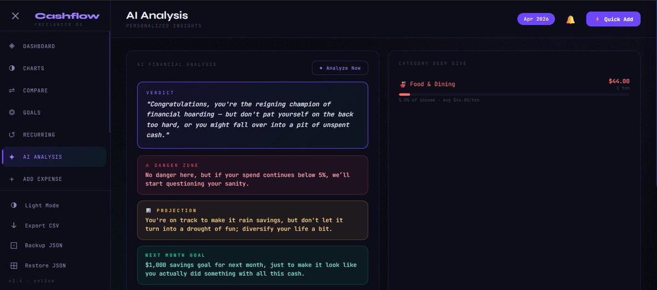Image resolution: width=657 pixels, height=290 pixels.
Task: Click the Recurring refresh icon
Action: [x=12, y=135]
